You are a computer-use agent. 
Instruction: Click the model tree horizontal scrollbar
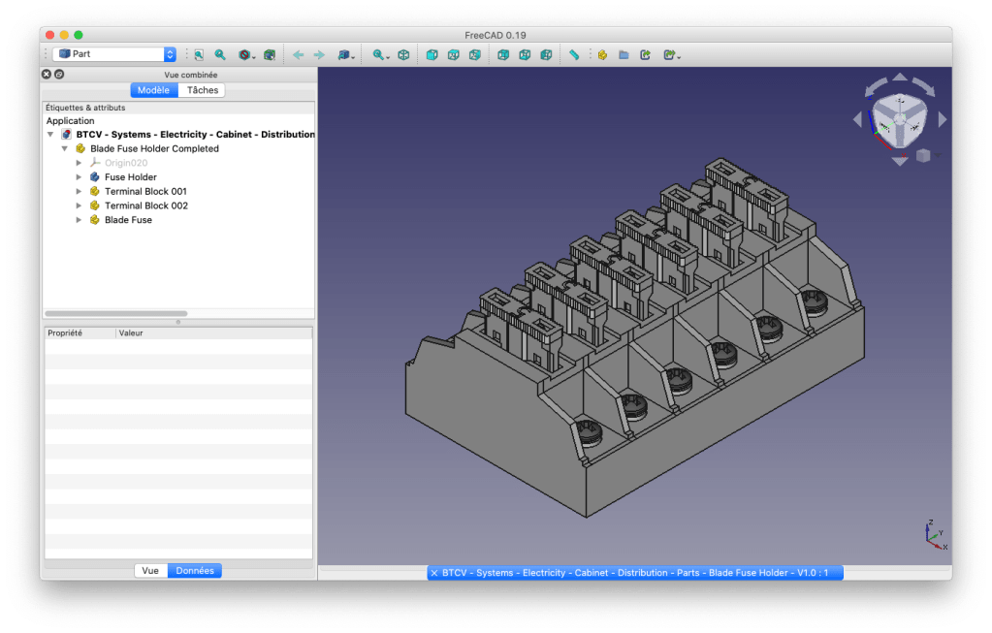(116, 313)
